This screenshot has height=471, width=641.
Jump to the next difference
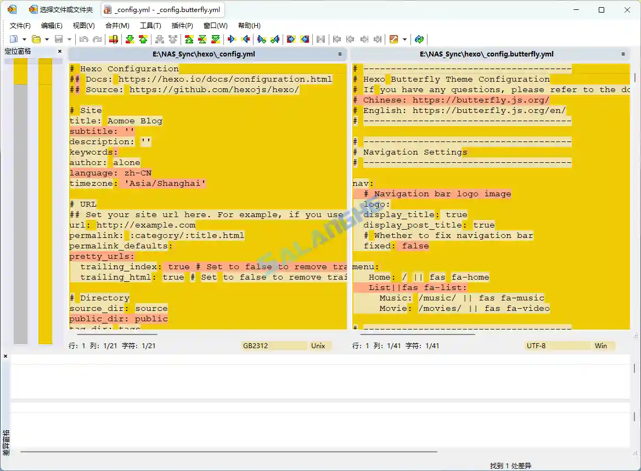[x=130, y=39]
